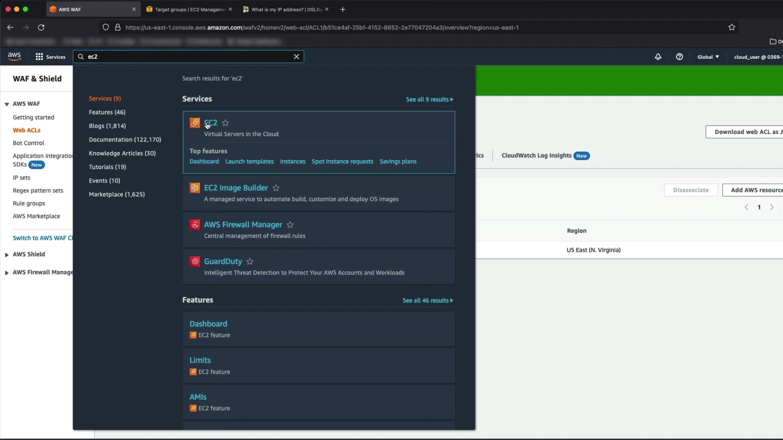Screen dimensions: 783x440
Task: Open the Services grid menu icon
Action: tap(39, 57)
